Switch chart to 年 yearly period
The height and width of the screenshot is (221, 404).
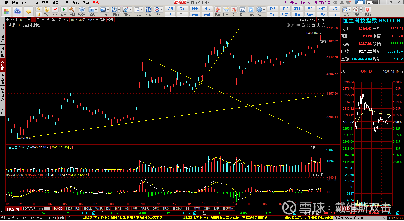[x=53, y=20]
